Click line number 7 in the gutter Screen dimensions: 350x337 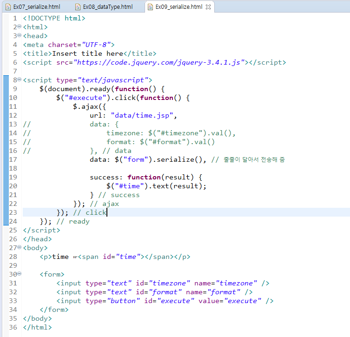[x=15, y=71]
